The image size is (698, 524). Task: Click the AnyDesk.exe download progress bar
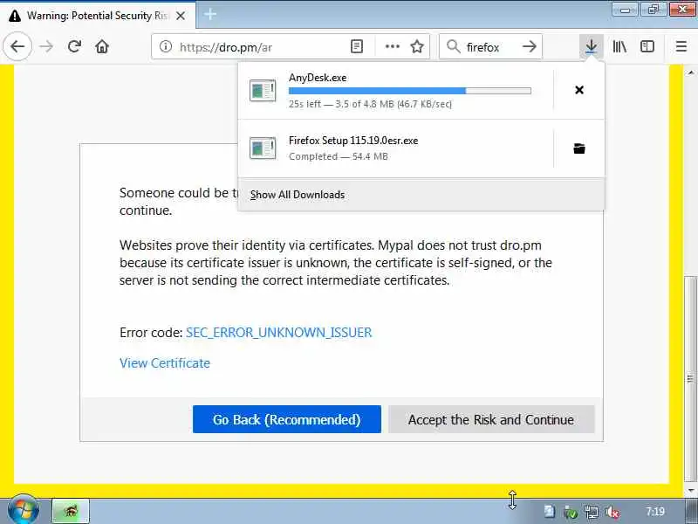[x=409, y=91]
